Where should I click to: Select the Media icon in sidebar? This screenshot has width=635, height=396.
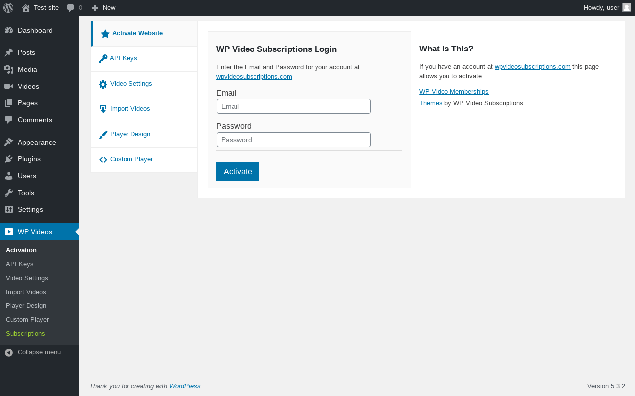click(x=9, y=69)
